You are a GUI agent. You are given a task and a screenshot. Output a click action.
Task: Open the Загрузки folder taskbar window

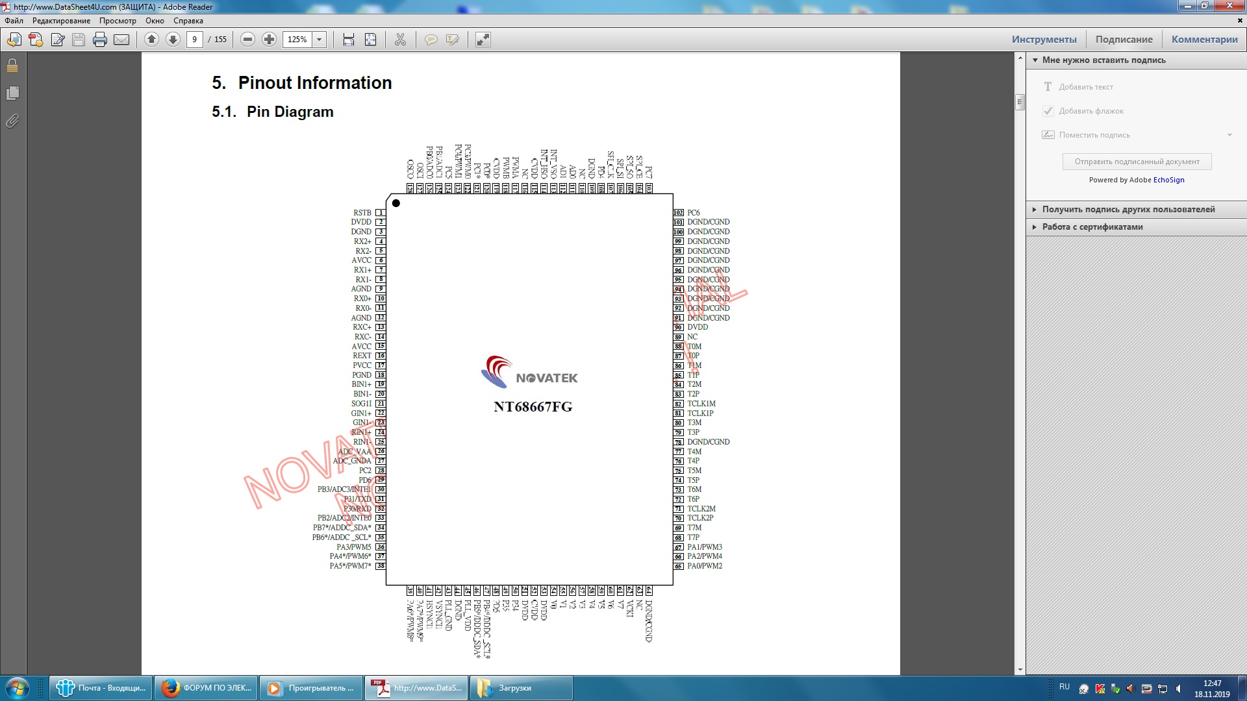522,688
